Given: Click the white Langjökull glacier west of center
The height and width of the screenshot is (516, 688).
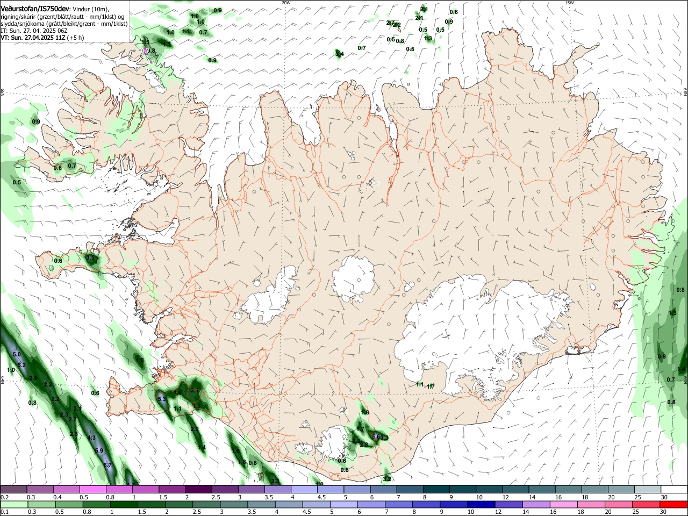Looking at the screenshot, I should tap(269, 296).
